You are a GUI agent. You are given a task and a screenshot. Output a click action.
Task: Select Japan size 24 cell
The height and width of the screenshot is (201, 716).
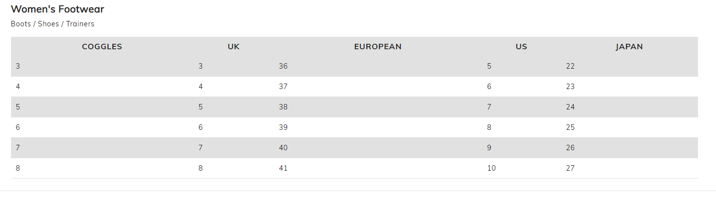pyautogui.click(x=570, y=107)
